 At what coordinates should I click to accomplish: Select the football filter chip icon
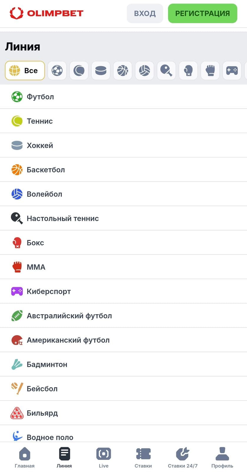pos(57,71)
